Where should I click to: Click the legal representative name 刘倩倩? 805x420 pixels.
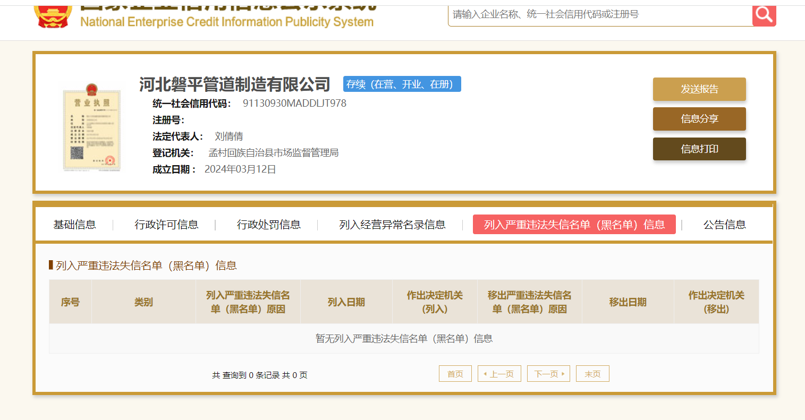click(x=229, y=136)
